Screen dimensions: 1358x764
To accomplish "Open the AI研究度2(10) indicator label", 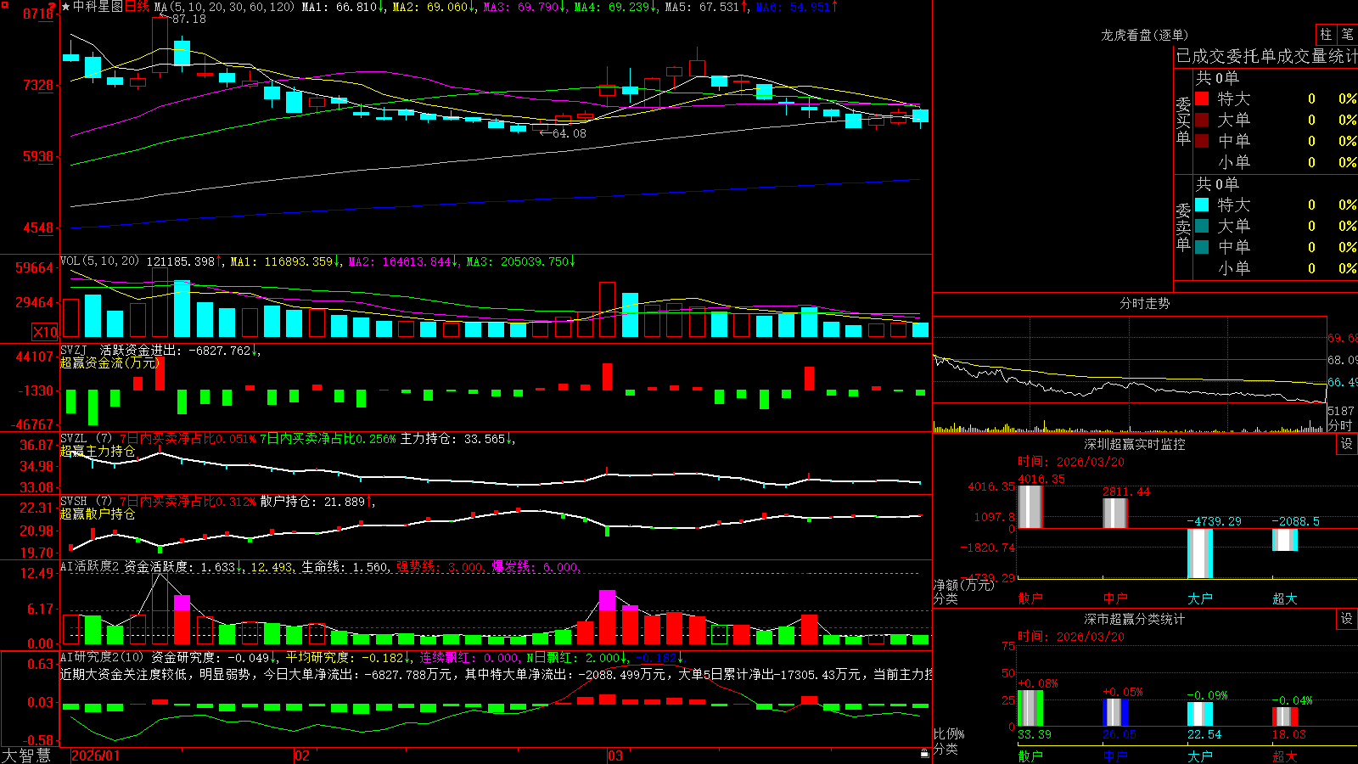I will pyautogui.click(x=103, y=657).
